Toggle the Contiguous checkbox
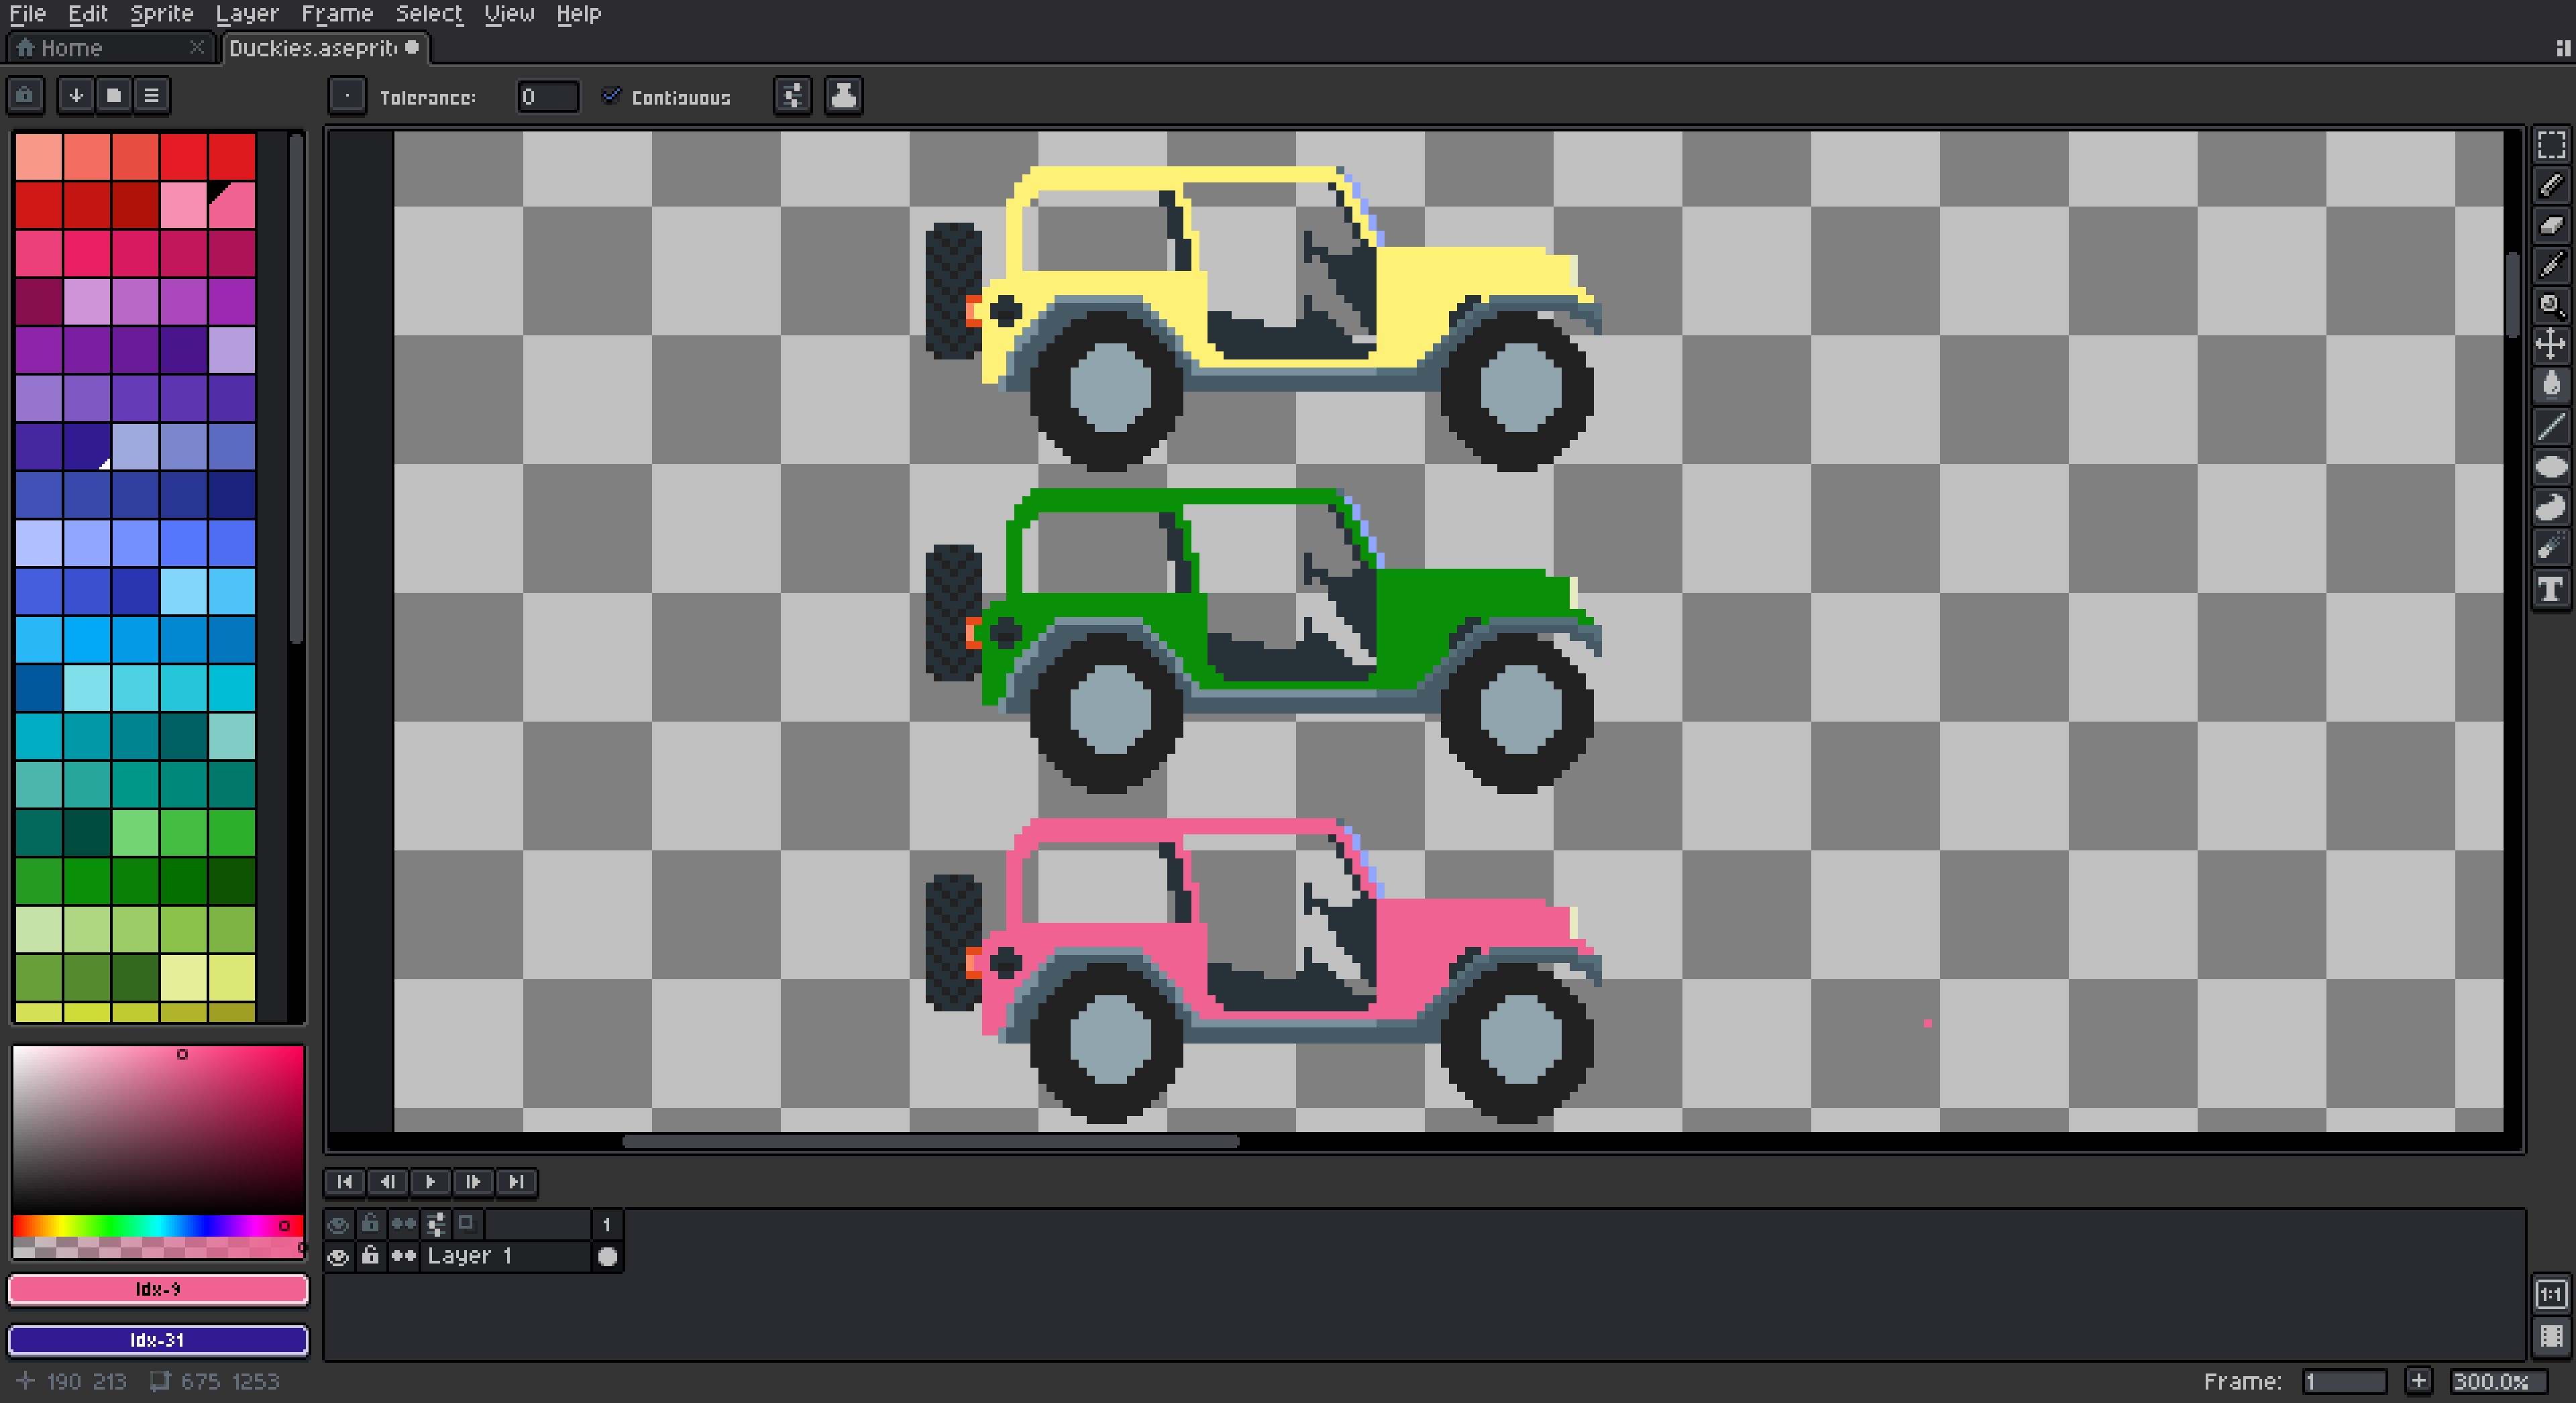Image resolution: width=2576 pixels, height=1403 pixels. (x=611, y=96)
